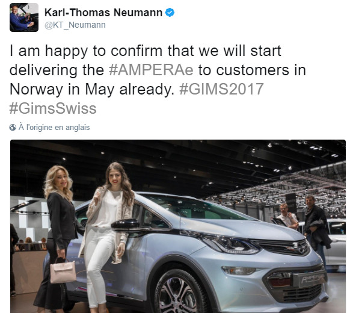Click the car's black side mirror
The image size is (353, 313).
(126, 225)
